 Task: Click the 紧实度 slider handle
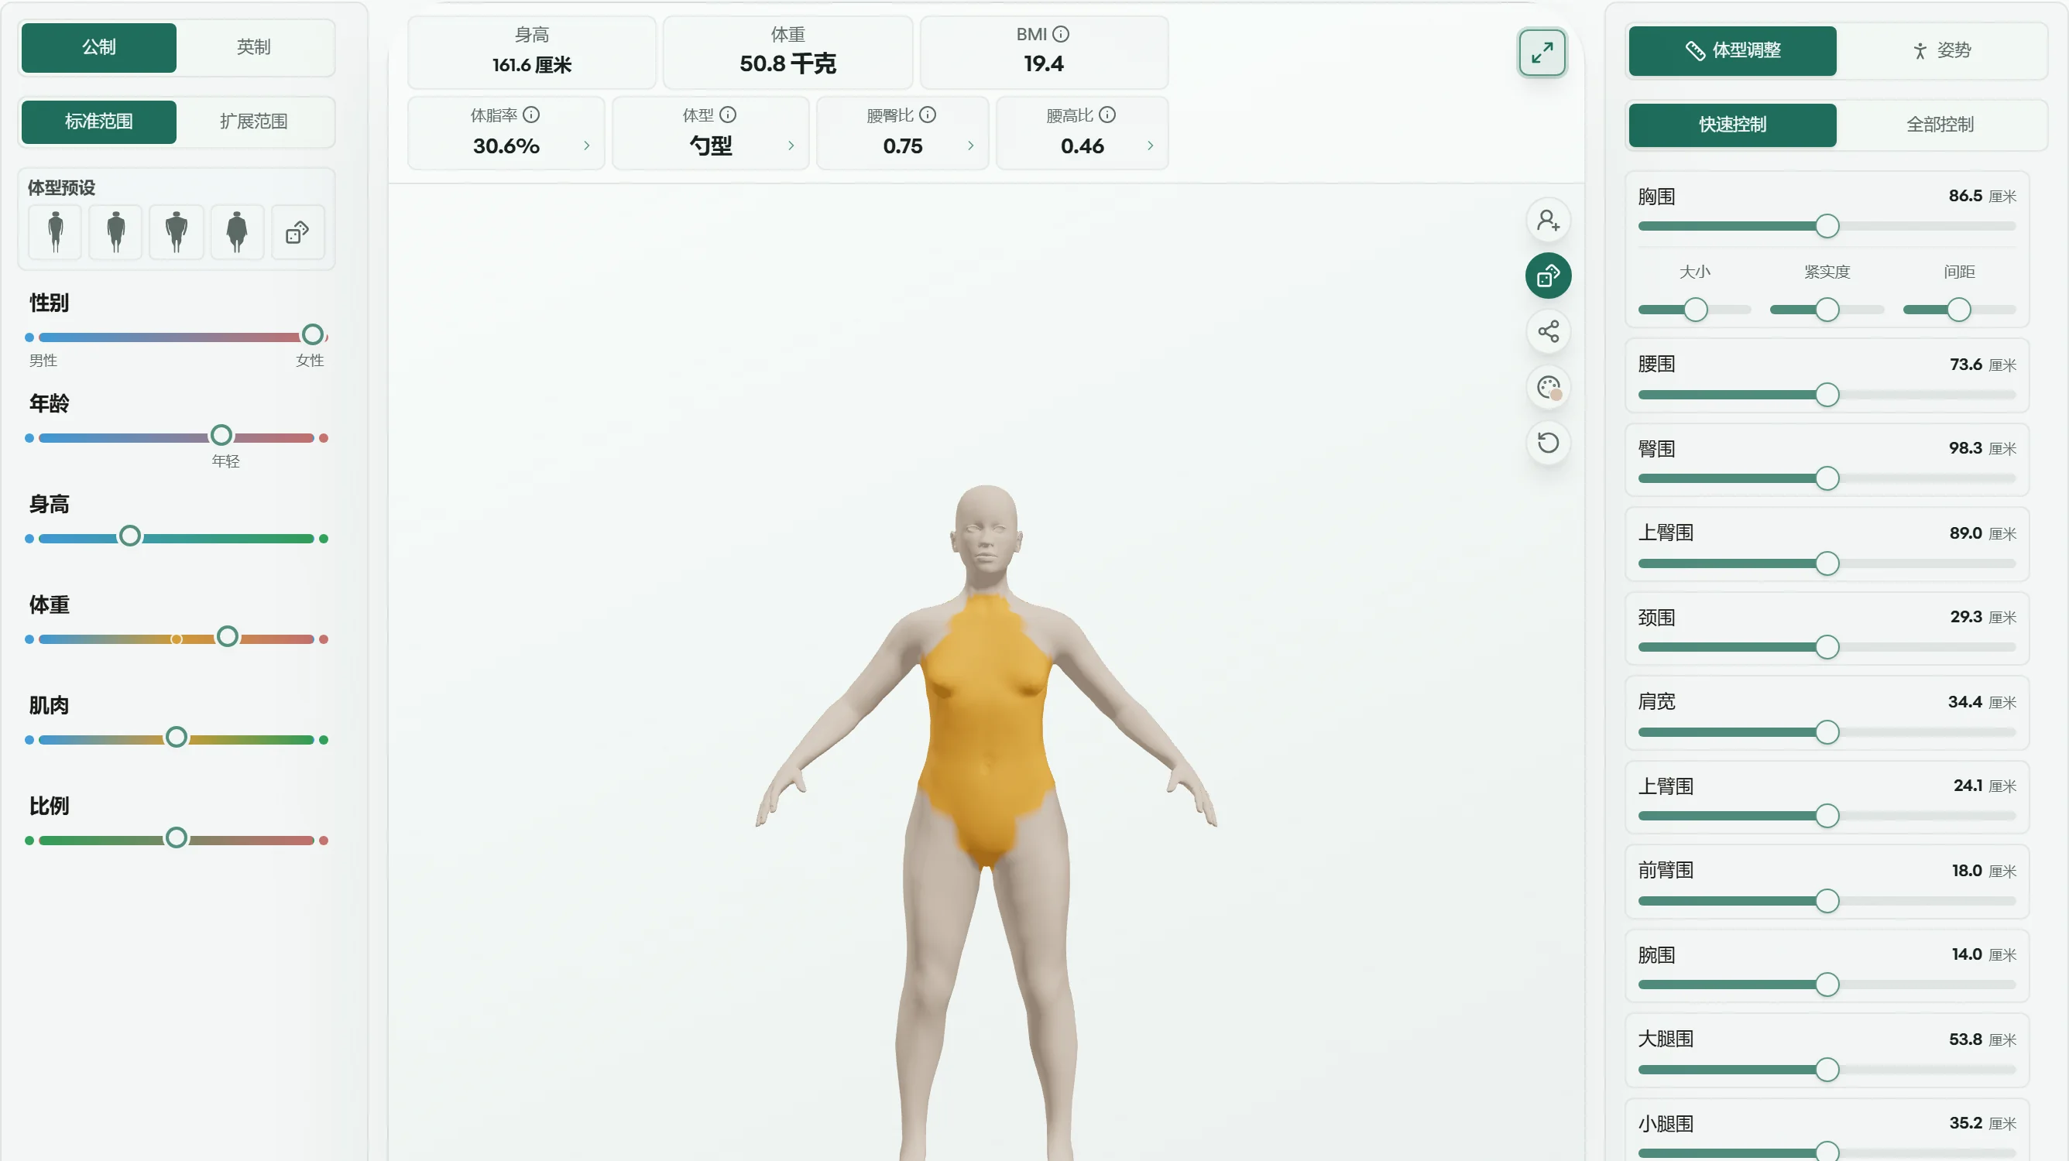click(x=1827, y=310)
